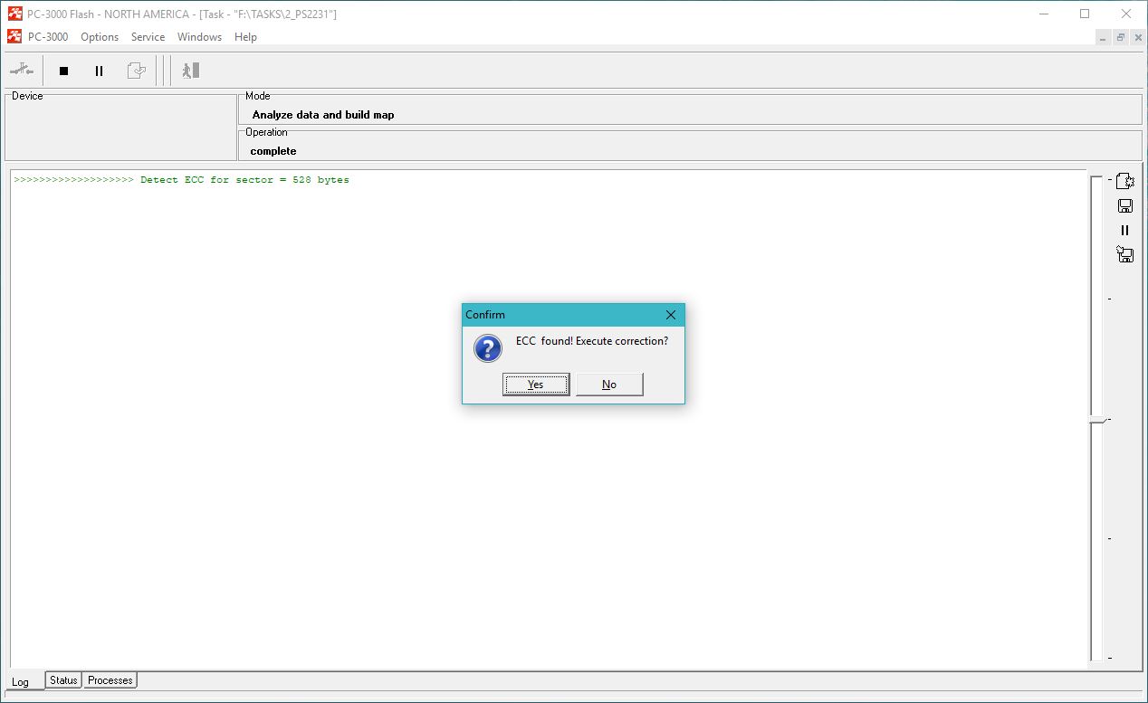Save the log with the floppy disk icon

tap(1125, 205)
